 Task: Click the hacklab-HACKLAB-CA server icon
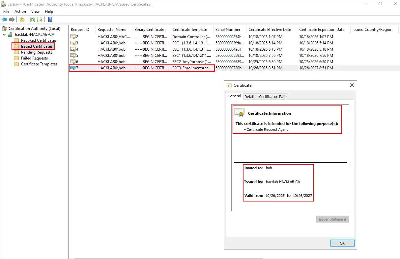pyautogui.click(x=11, y=35)
